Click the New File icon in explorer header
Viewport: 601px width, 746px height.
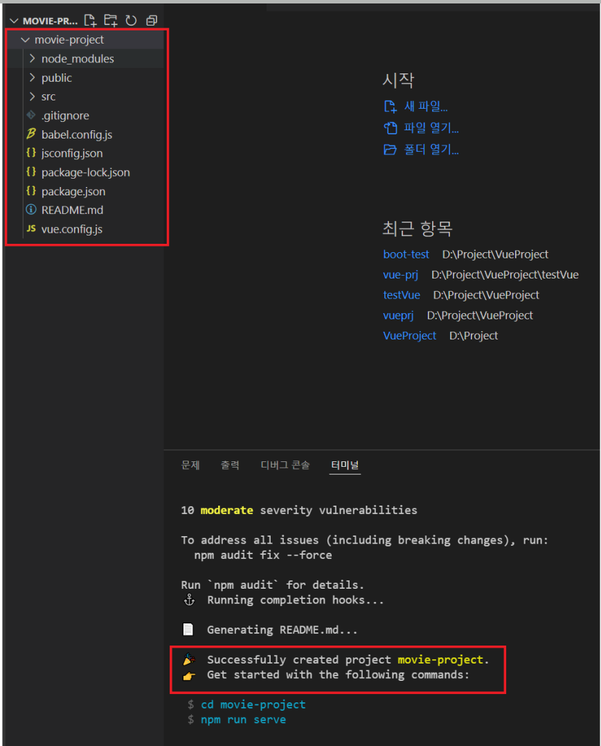[90, 21]
